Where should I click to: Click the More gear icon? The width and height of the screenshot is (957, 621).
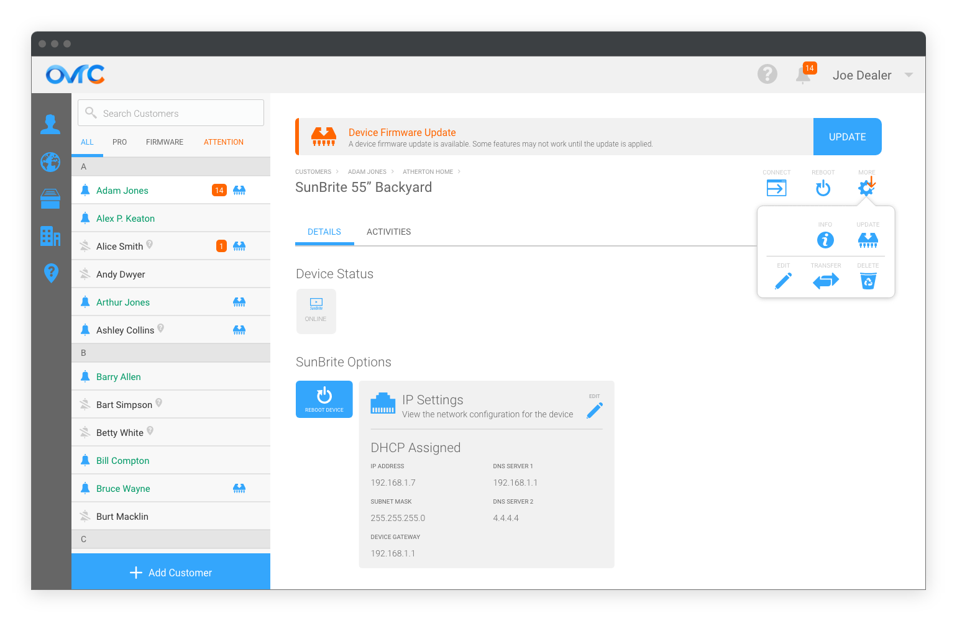click(866, 186)
